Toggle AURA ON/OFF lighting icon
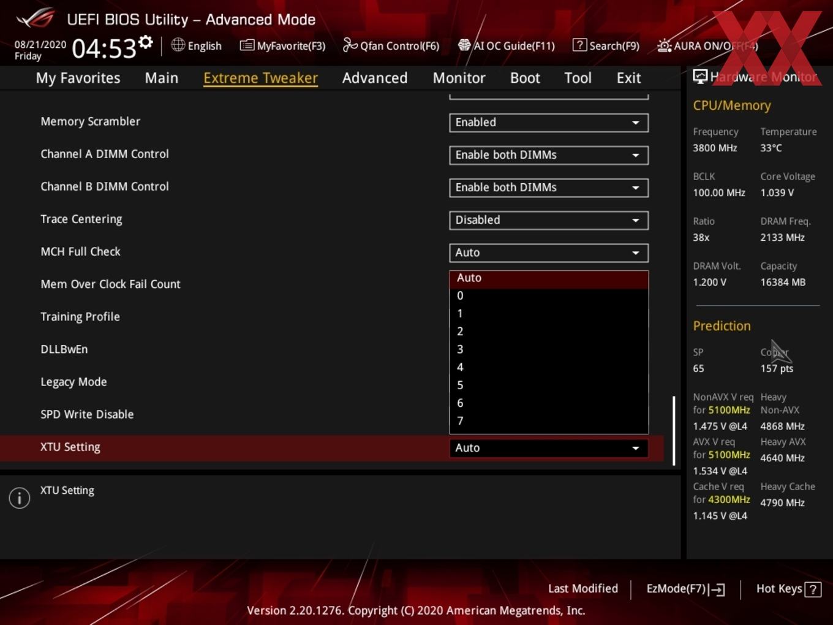Viewport: 833px width, 625px height. [x=664, y=45]
